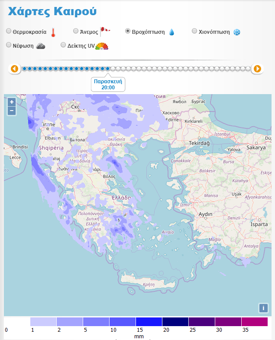The height and width of the screenshot is (340, 275).
Task: Click the 1 mm legend color swatch
Action: click(x=43, y=322)
